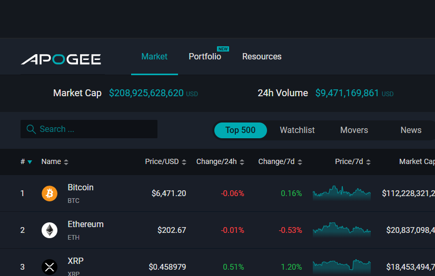This screenshot has height=276, width=435.
Task: Focus the Search input field
Action: point(89,129)
